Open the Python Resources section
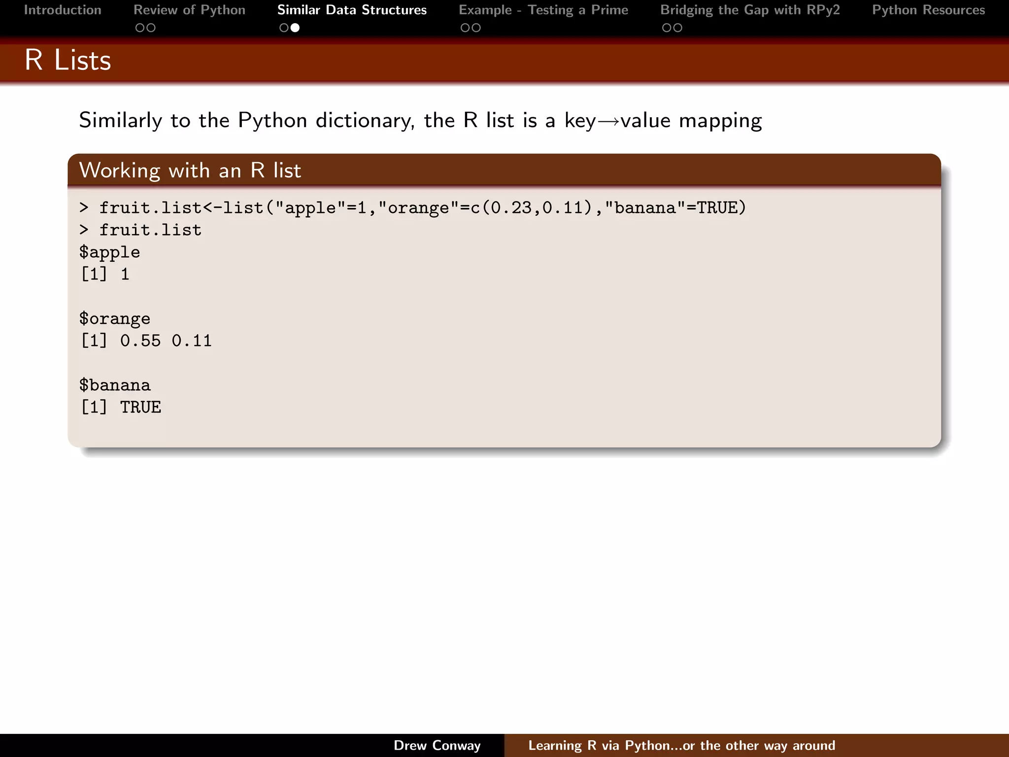Screen dimensions: 1009x757 click(x=928, y=10)
